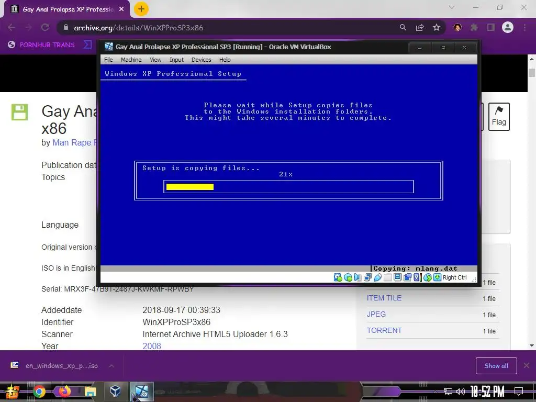Close the downloads bar with X
The image size is (536, 402).
tap(527, 366)
